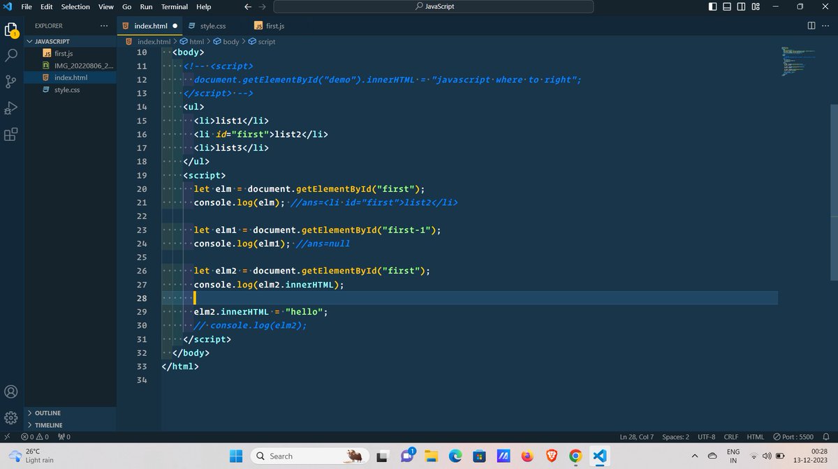The height and width of the screenshot is (469, 838).
Task: Open problems errors and warnings indicator
Action: pos(35,437)
